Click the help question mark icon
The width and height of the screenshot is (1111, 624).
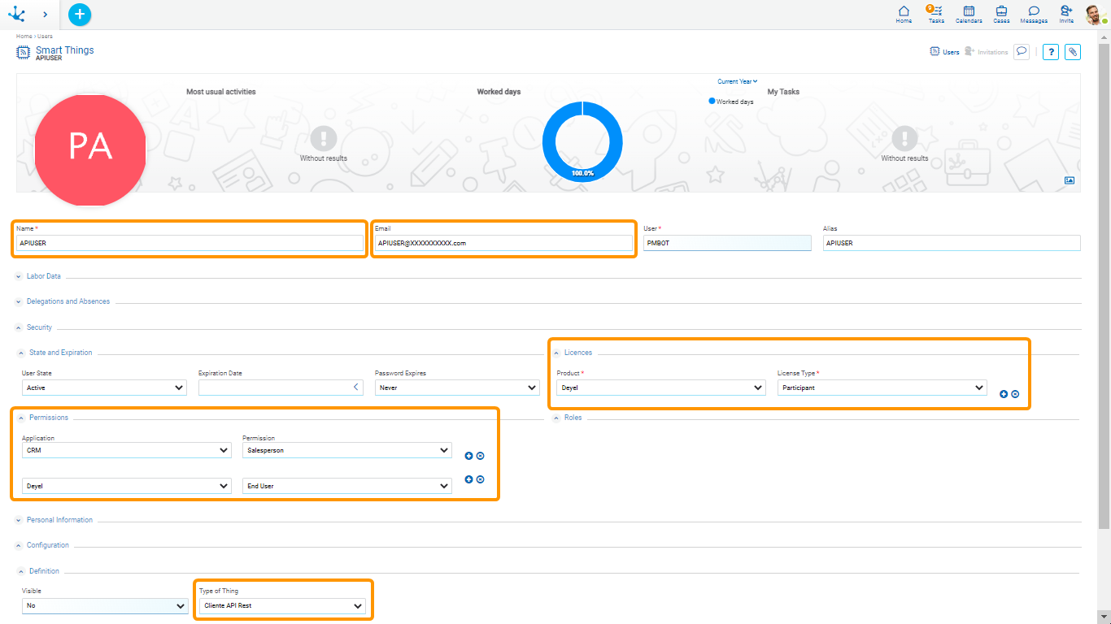click(x=1051, y=52)
